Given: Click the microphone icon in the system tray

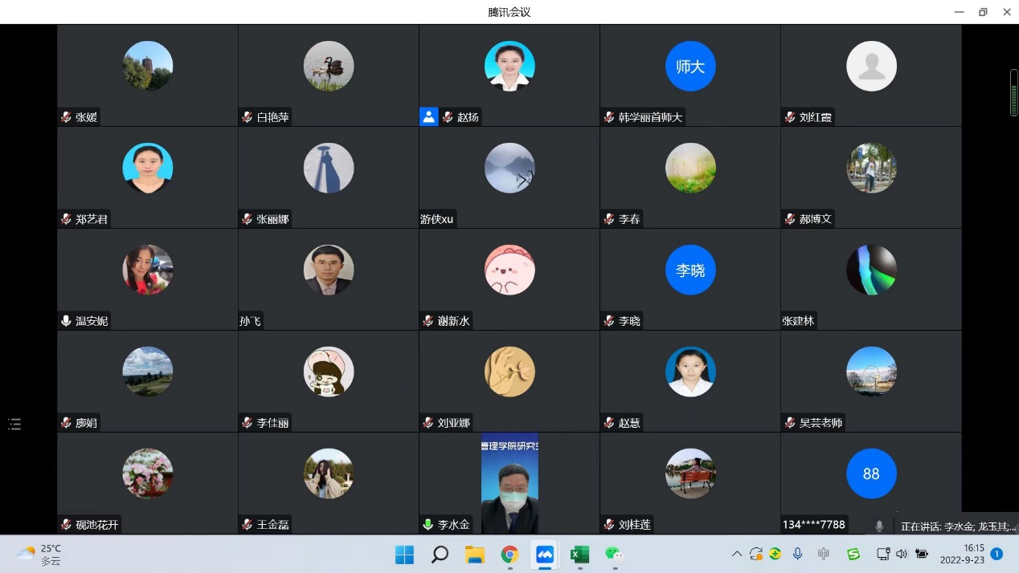Looking at the screenshot, I should click(797, 554).
